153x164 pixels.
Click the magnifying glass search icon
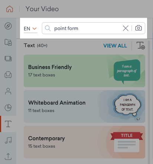coord(48,28)
